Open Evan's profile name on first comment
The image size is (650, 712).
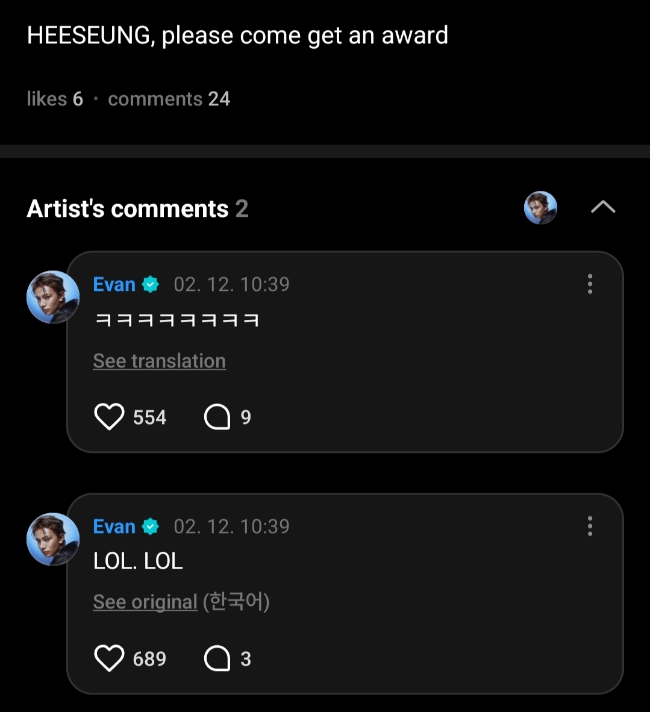[114, 284]
